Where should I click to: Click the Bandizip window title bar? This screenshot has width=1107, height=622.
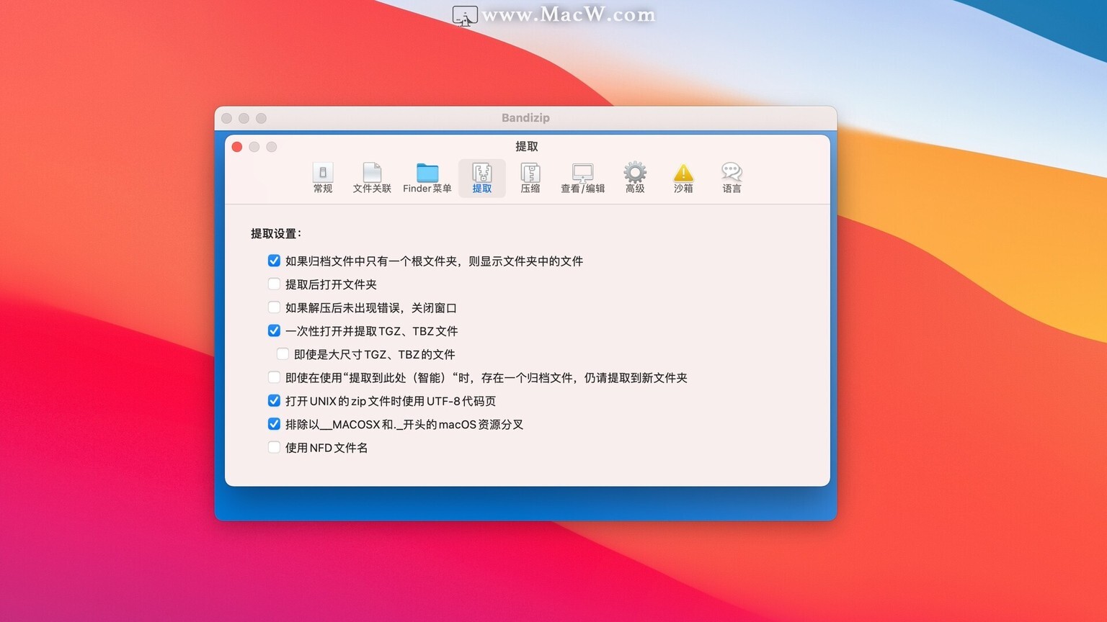[525, 118]
